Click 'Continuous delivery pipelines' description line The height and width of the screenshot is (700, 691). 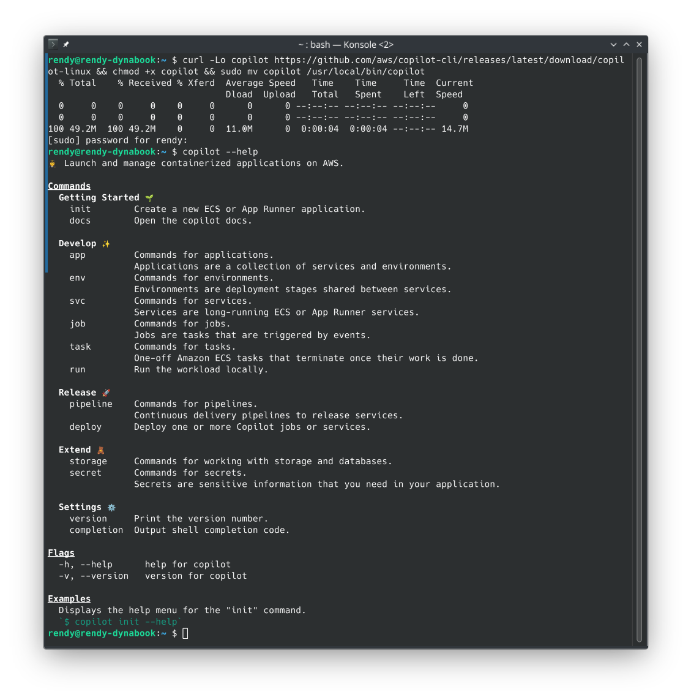pyautogui.click(x=268, y=416)
